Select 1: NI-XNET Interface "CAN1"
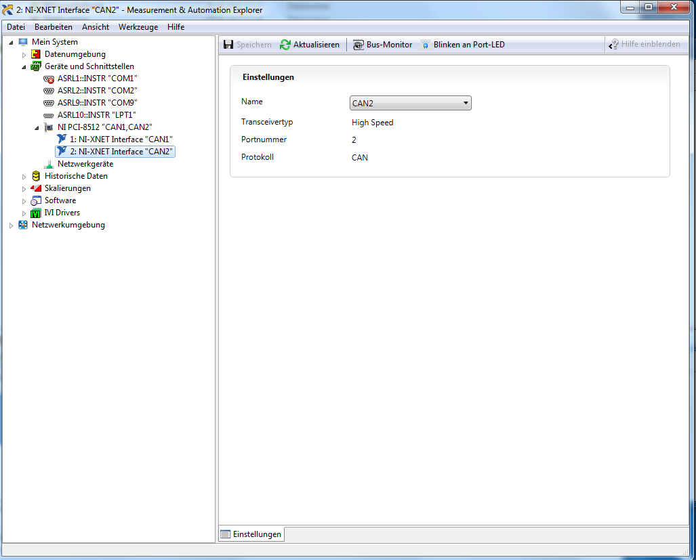Screen dimensions: 696x560 tap(121, 139)
